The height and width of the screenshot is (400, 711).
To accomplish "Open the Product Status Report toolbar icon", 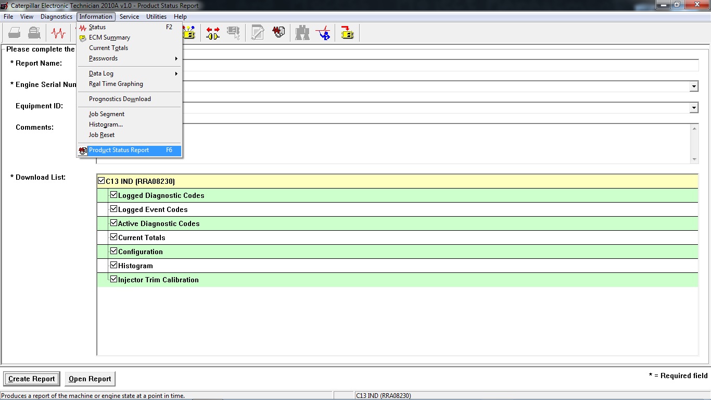I will pyautogui.click(x=278, y=32).
